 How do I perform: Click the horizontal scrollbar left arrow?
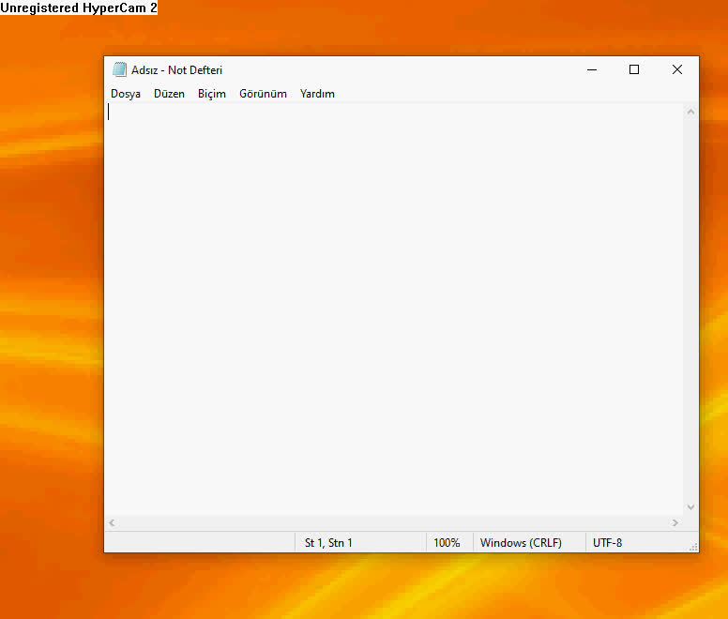[x=113, y=523]
